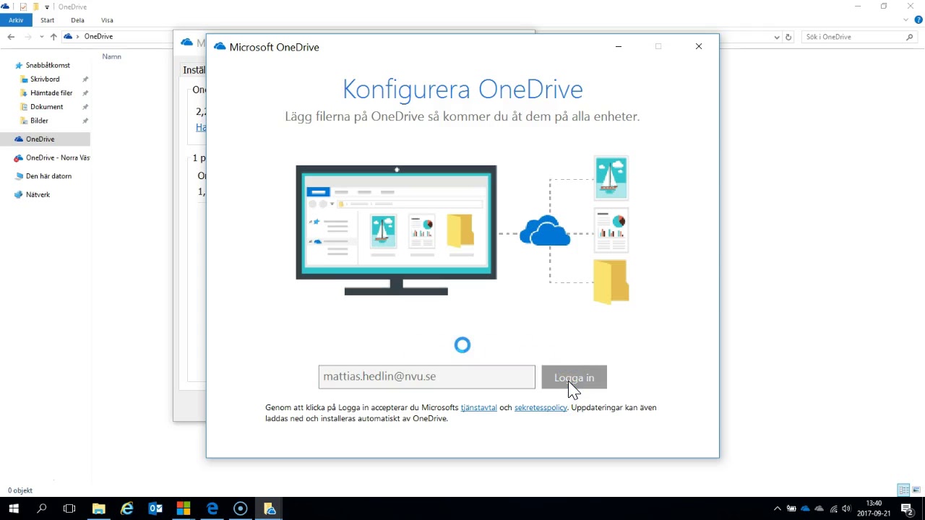Open Explorer help question mark icon
The image size is (925, 520).
coord(918,20)
